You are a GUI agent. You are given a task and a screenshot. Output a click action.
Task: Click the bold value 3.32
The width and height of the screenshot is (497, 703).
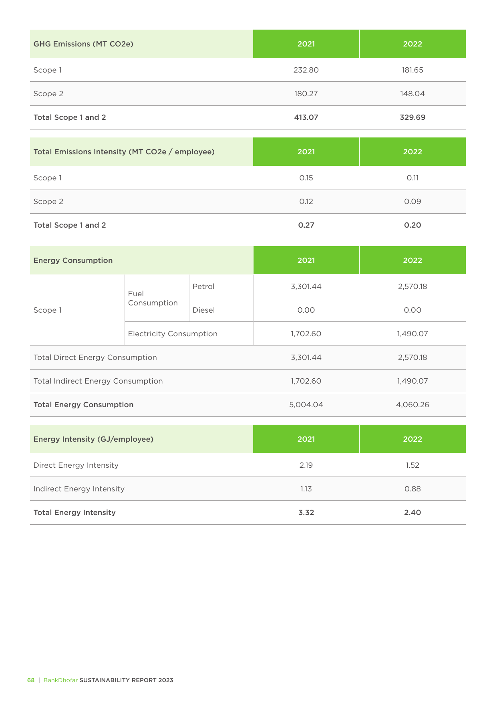pyautogui.click(x=306, y=513)
